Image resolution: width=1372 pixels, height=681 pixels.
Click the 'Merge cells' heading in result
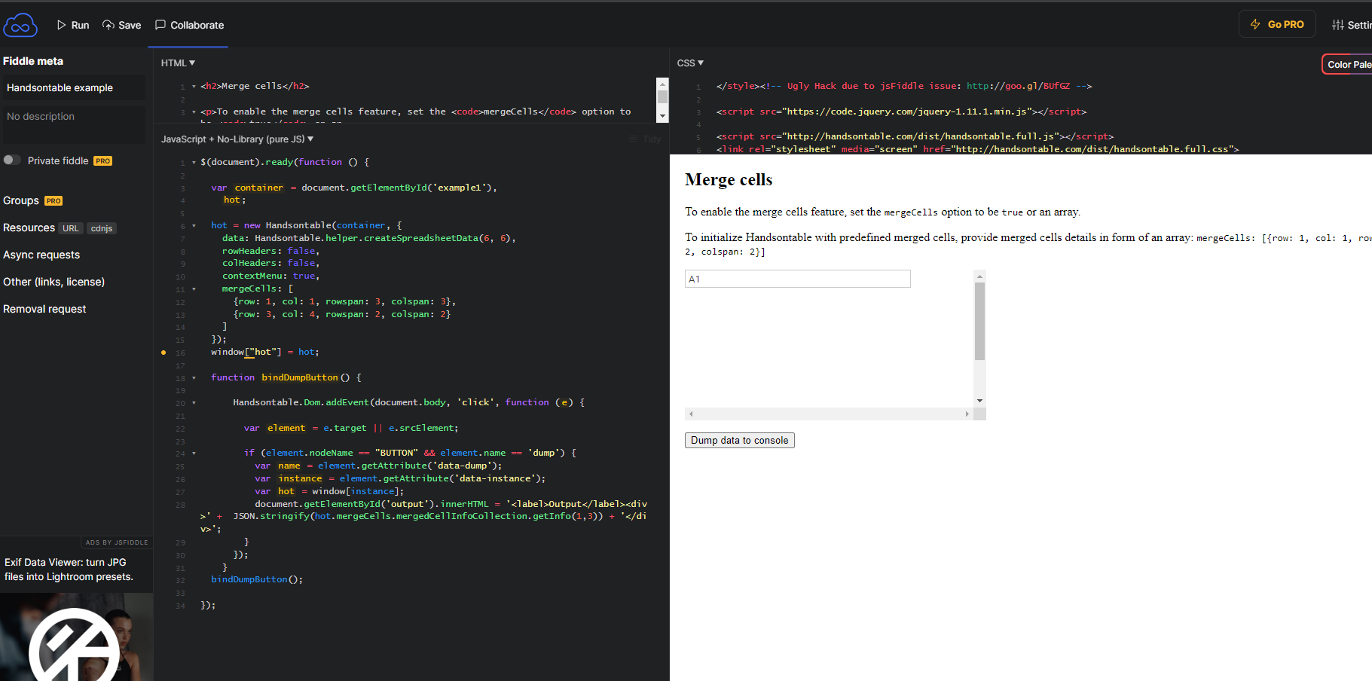point(729,179)
